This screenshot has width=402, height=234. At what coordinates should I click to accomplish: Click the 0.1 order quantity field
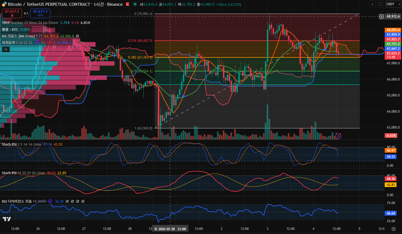[x=26, y=13]
